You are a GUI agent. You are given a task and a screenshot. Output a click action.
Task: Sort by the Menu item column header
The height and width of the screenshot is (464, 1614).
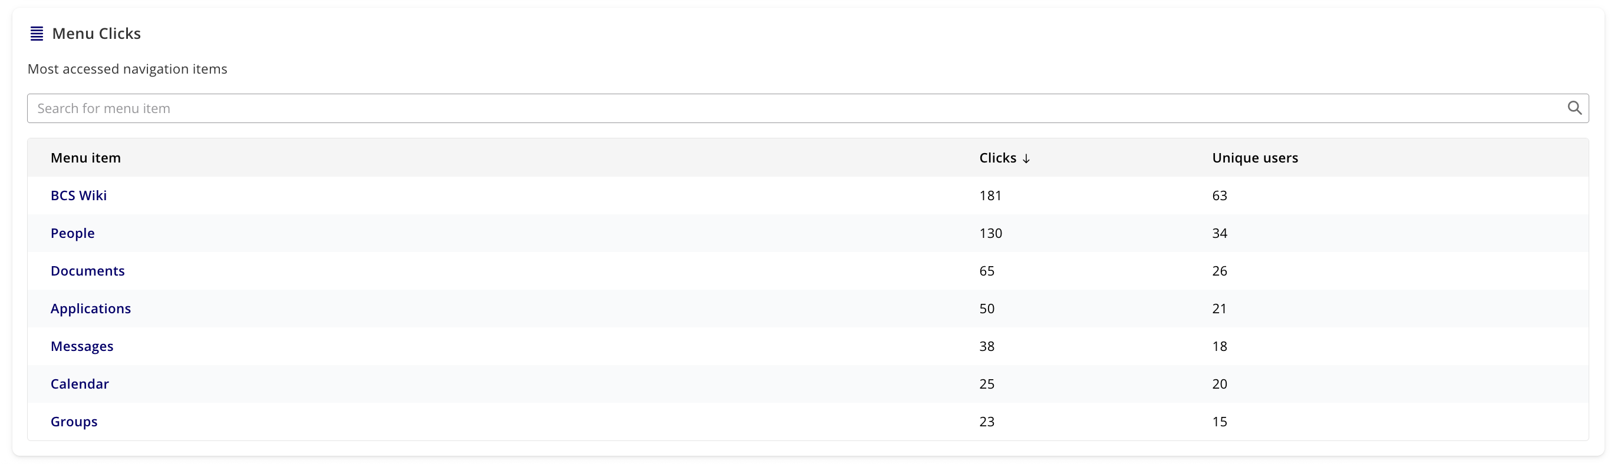pyautogui.click(x=86, y=158)
